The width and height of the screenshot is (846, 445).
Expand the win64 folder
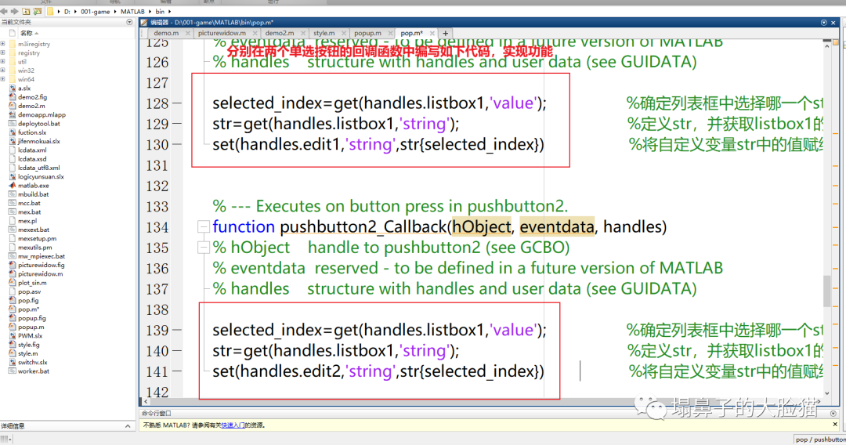pos(2,79)
